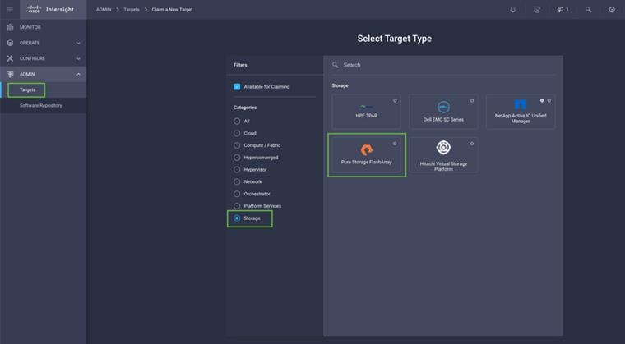Select the All category radio button
The image size is (625, 344).
[x=237, y=121]
